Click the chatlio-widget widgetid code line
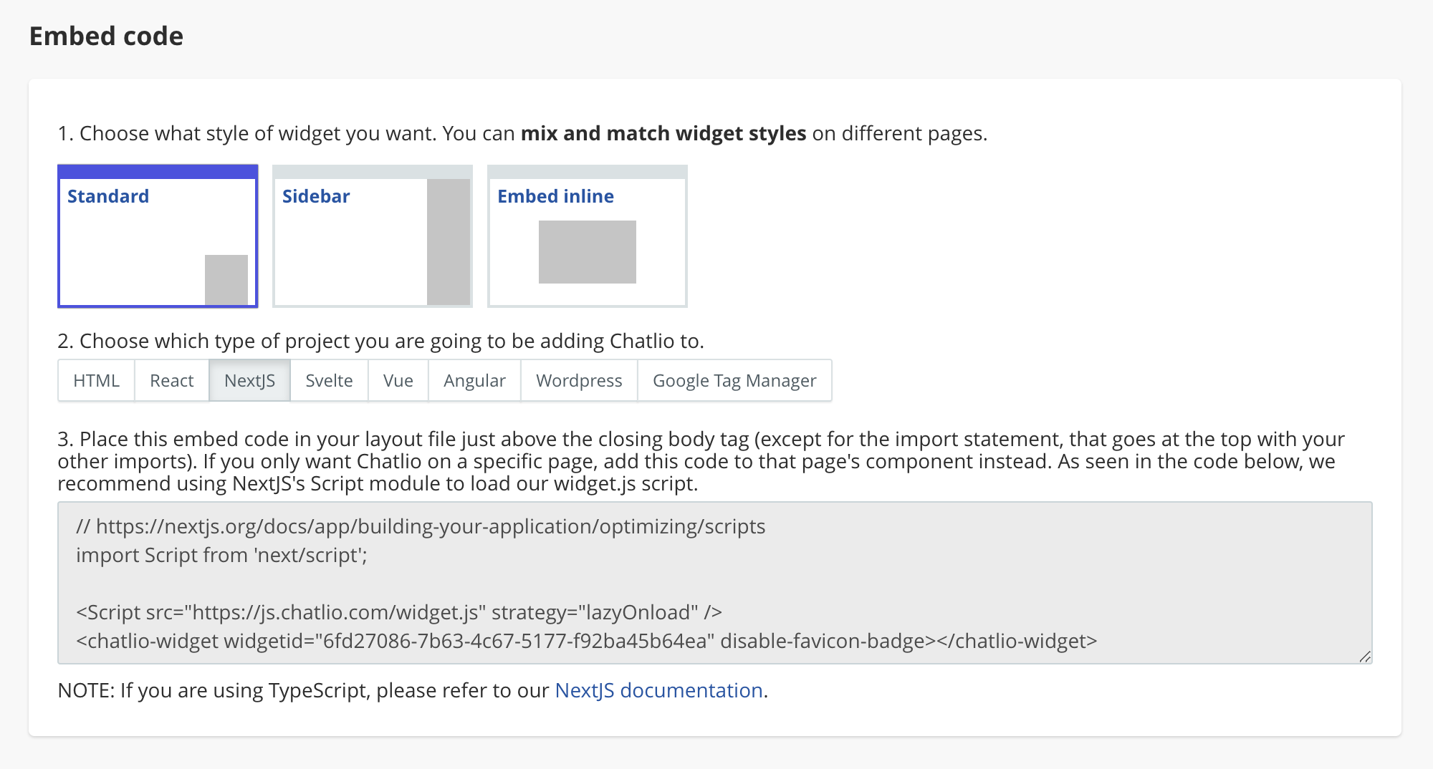Screen dimensions: 1433x769 pyautogui.click(x=586, y=641)
